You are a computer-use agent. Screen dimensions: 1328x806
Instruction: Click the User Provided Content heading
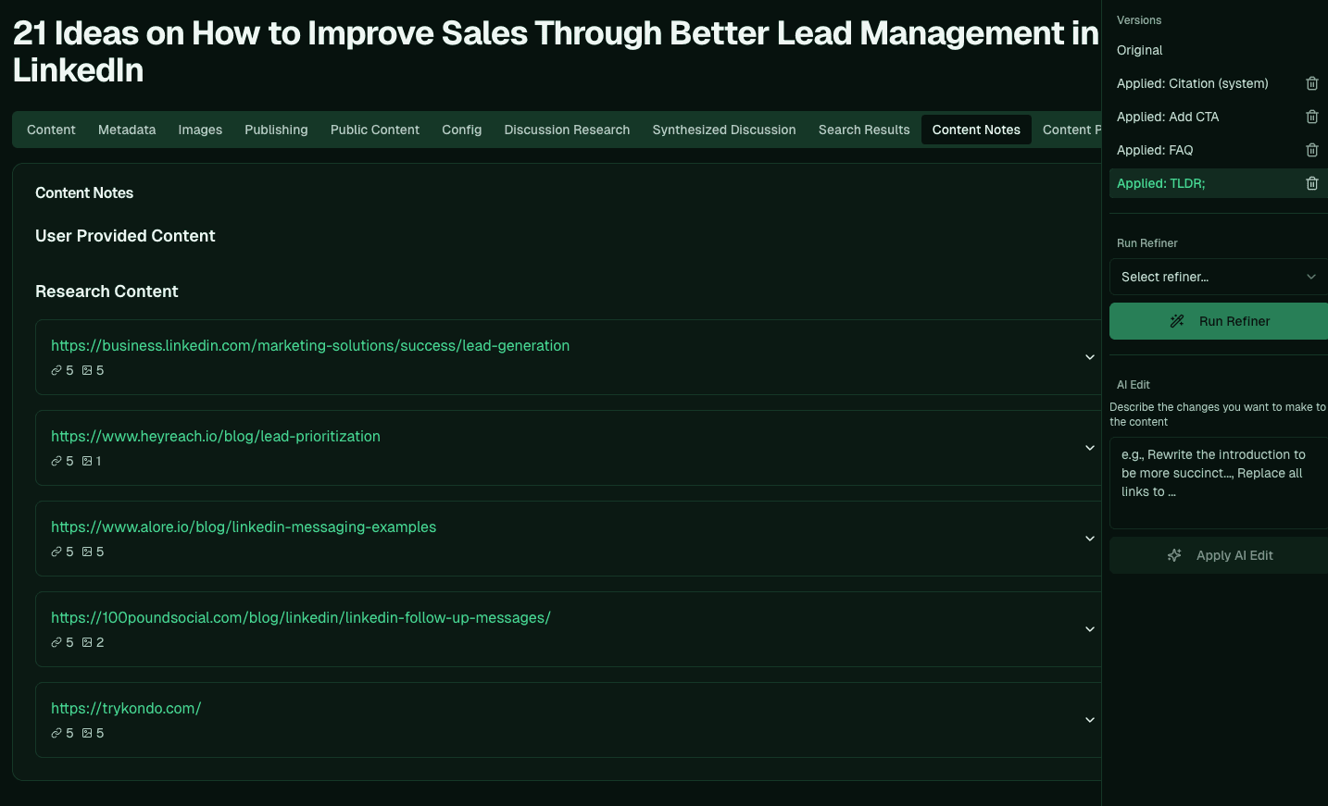pyautogui.click(x=125, y=236)
